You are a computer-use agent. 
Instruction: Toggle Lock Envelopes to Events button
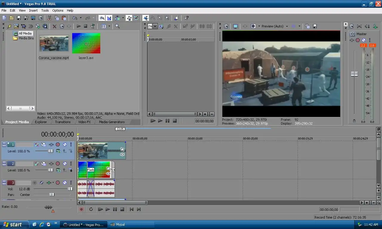tap(129, 18)
